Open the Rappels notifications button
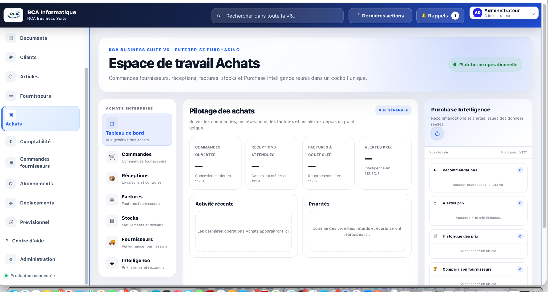The image size is (548, 292). pyautogui.click(x=440, y=16)
